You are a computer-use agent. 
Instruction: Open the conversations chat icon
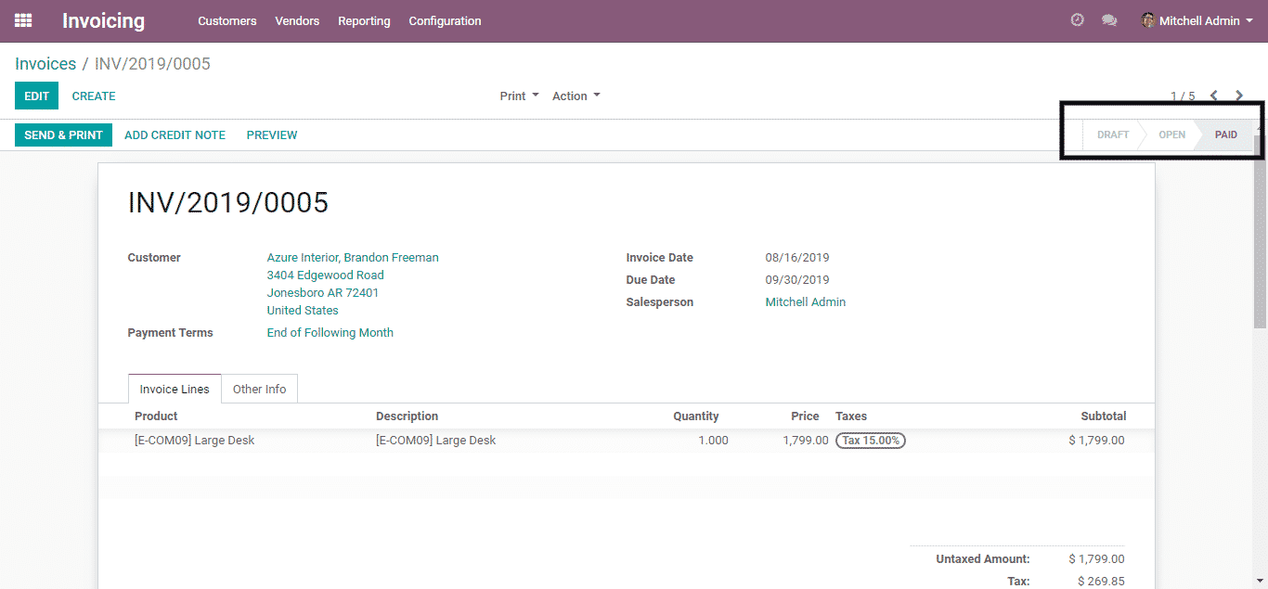[x=1108, y=20]
